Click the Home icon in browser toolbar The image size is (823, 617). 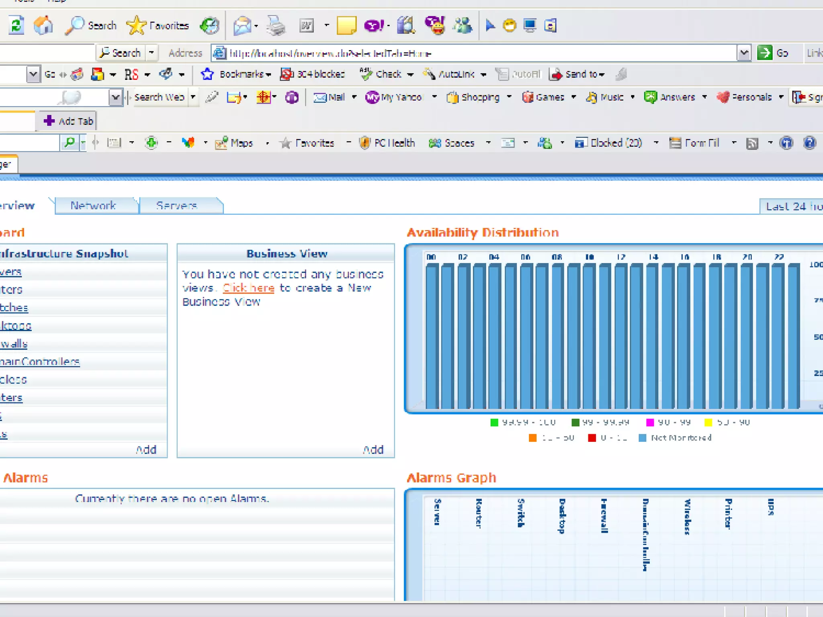pyautogui.click(x=43, y=26)
